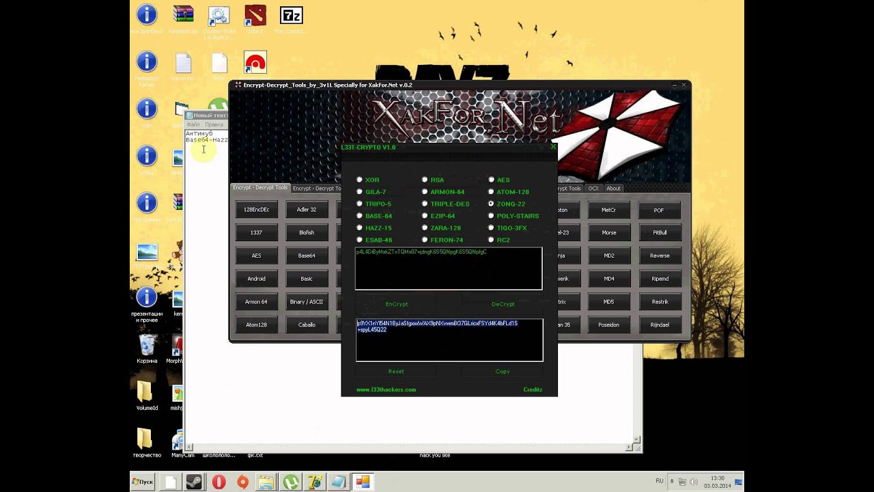Image resolution: width=874 pixels, height=492 pixels.
Task: Open the Adler 32 tool
Action: pyautogui.click(x=307, y=210)
